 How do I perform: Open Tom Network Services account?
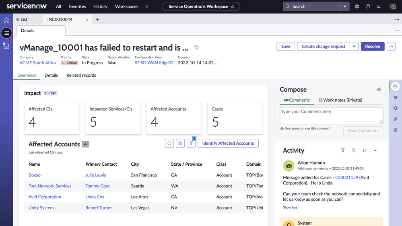click(50, 186)
